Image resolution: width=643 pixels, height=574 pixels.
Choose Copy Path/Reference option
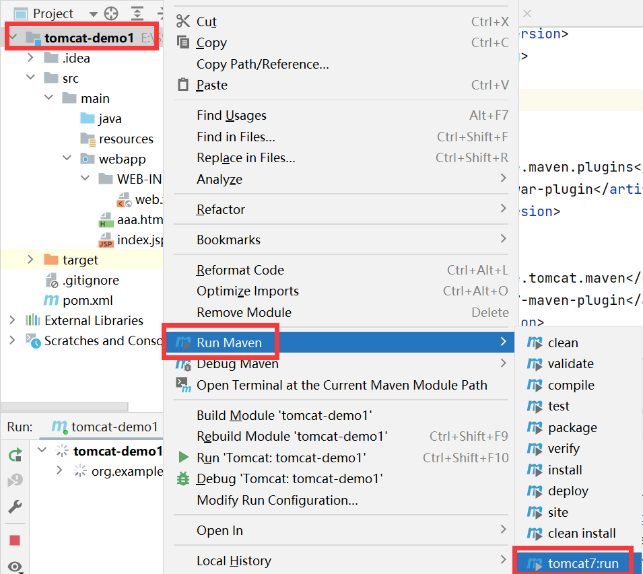[341, 64]
